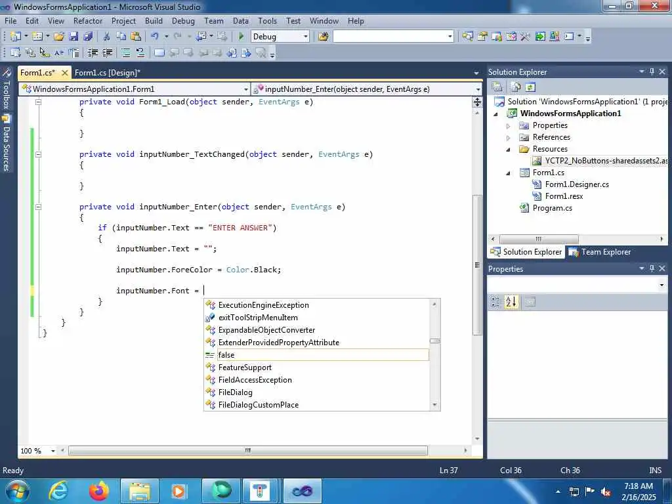Toggle a bookmark on the current line
Image resolution: width=672 pixels, height=504 pixels.
(159, 52)
